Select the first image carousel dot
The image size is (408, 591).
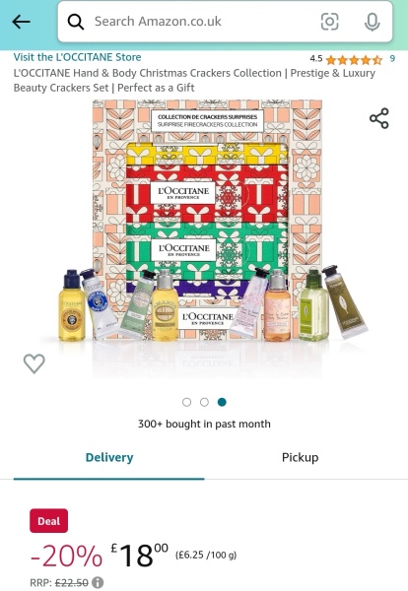point(186,402)
